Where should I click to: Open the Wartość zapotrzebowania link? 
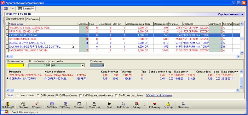159,95
